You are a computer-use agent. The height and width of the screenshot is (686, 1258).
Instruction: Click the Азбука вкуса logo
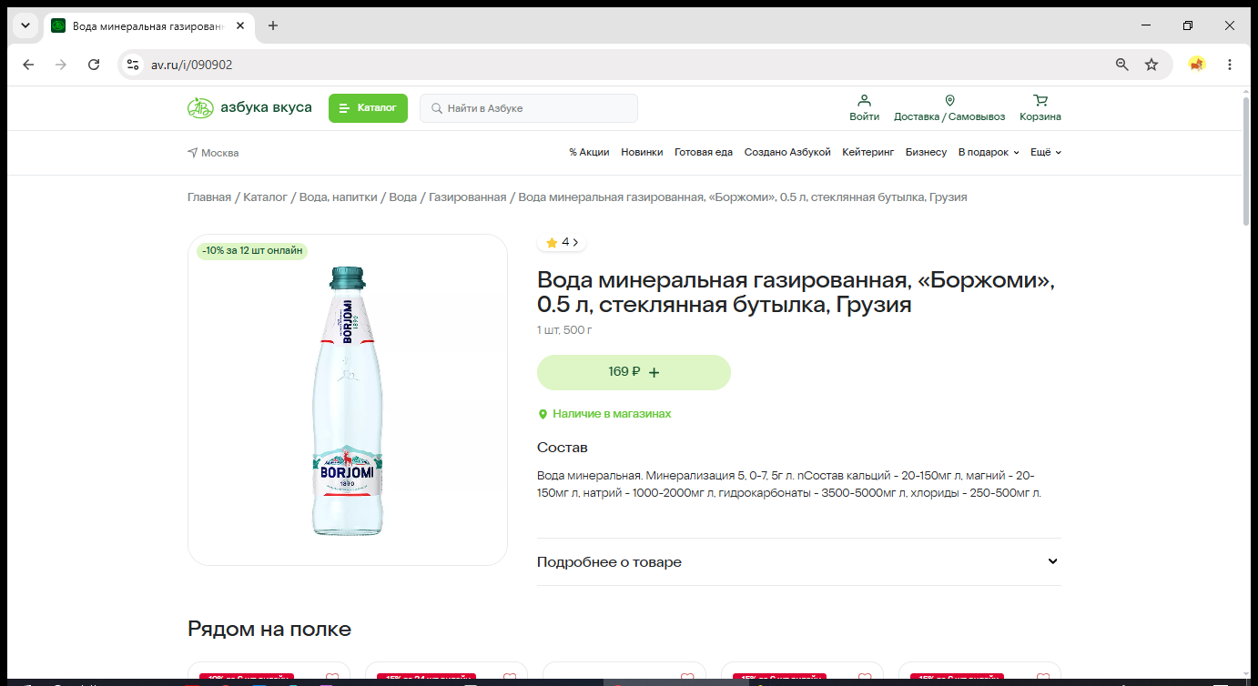pyautogui.click(x=249, y=108)
